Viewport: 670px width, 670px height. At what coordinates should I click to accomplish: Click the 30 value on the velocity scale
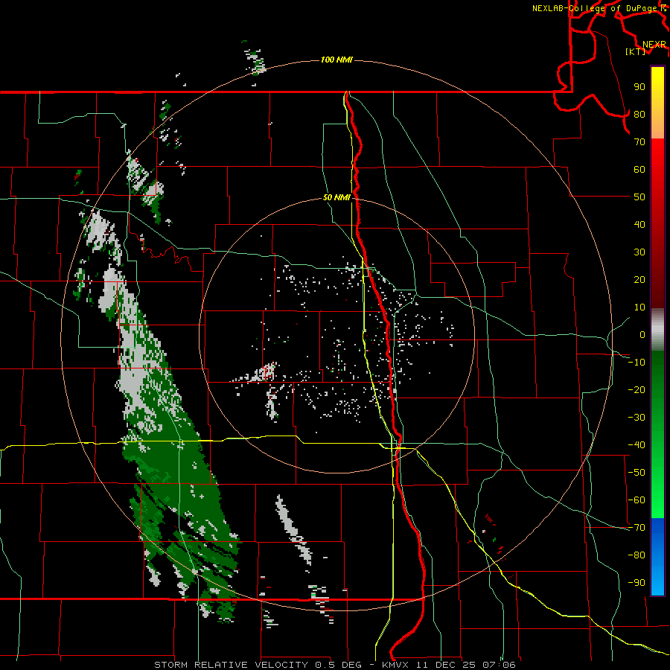639,252
